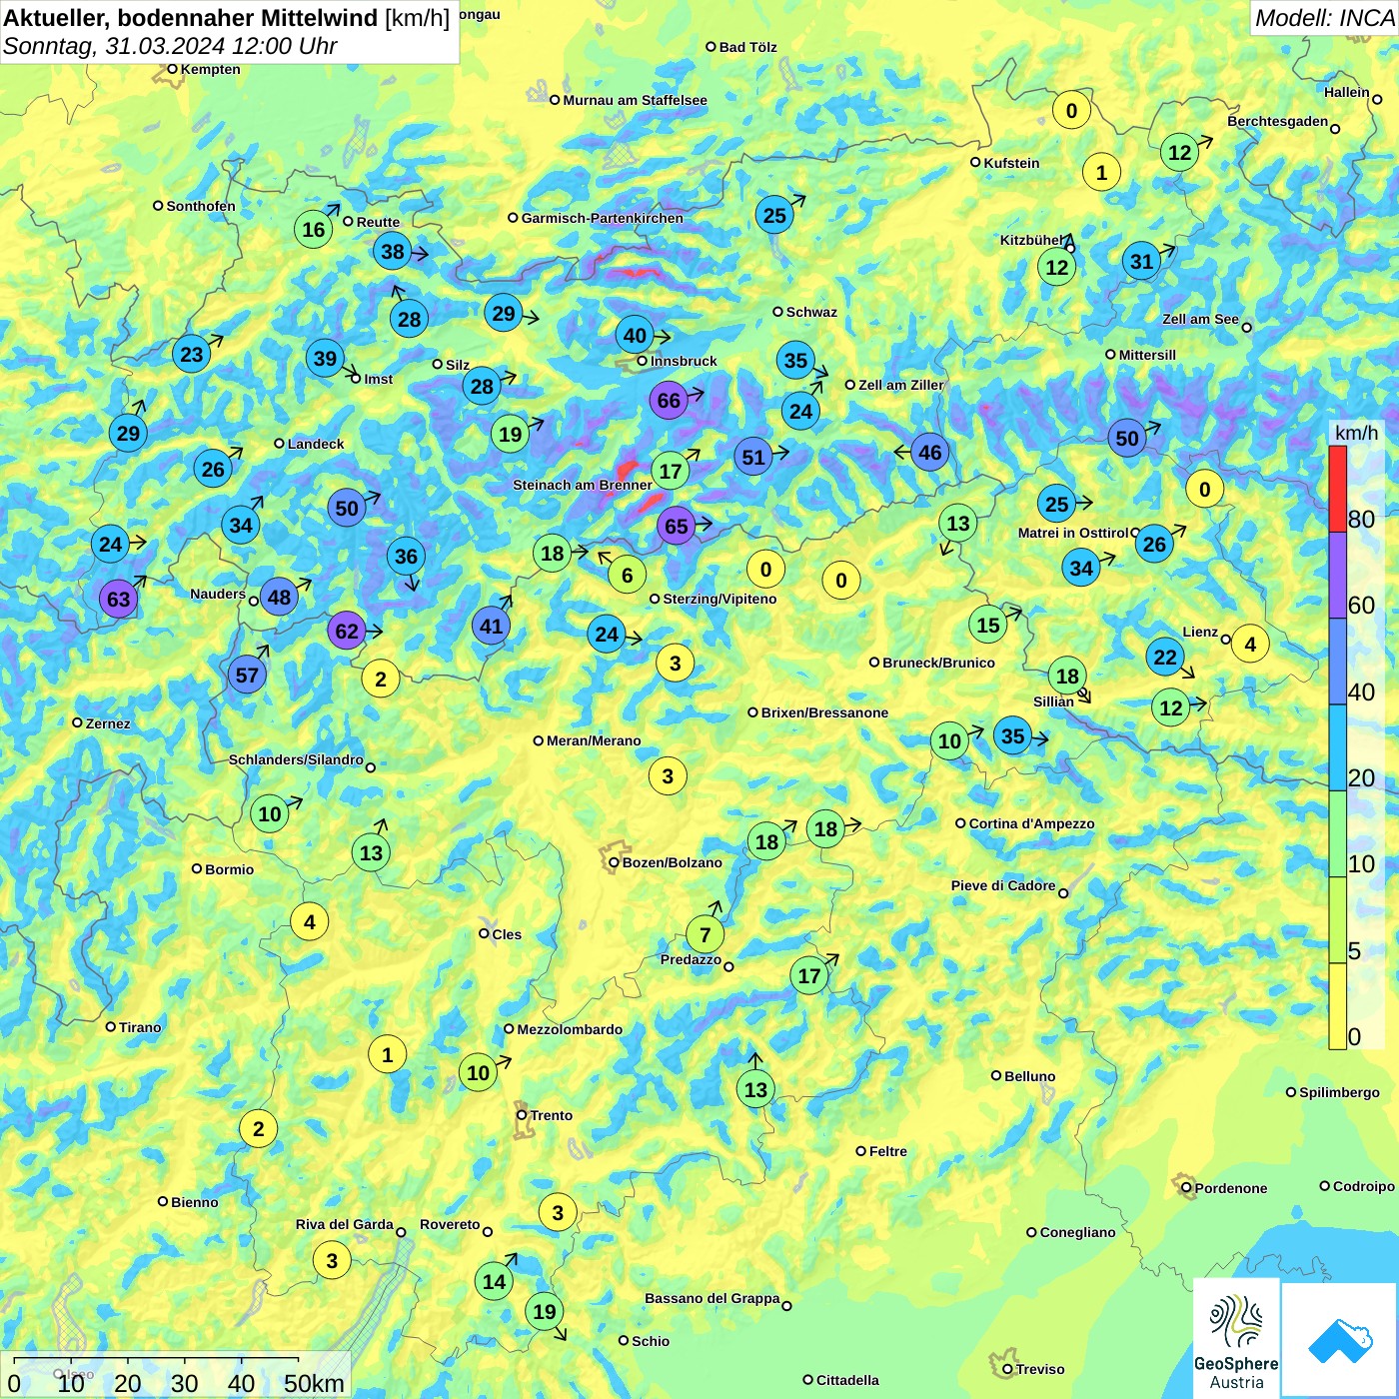Click the Meran/Merano city label

click(x=594, y=740)
